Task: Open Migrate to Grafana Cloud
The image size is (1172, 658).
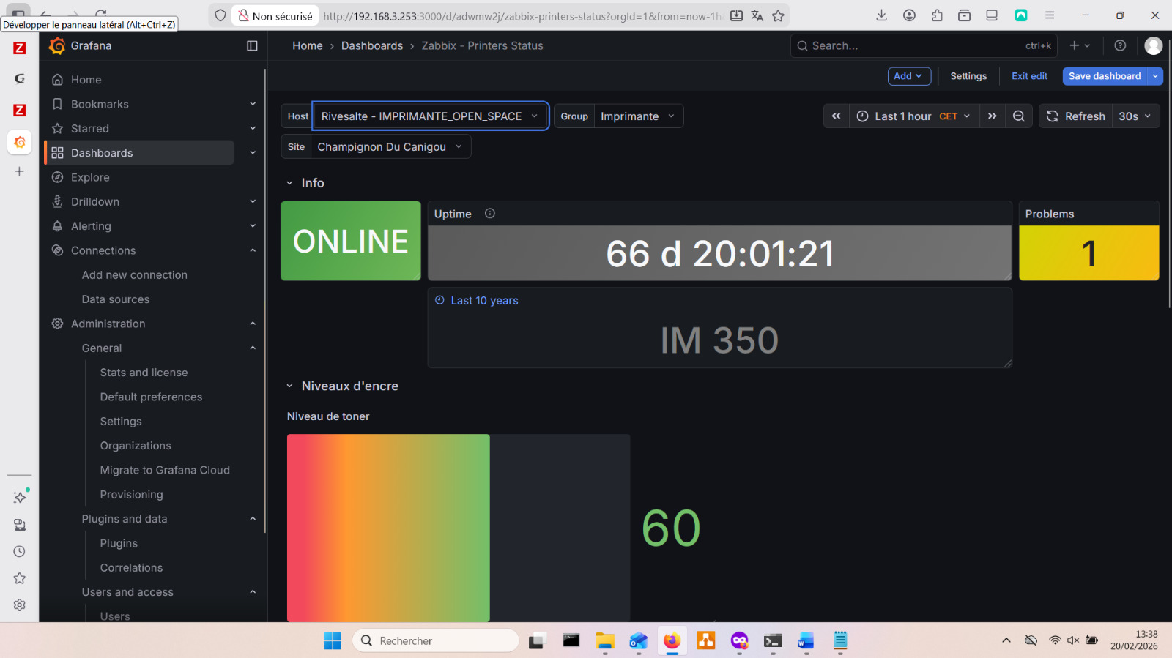Action: (x=165, y=470)
